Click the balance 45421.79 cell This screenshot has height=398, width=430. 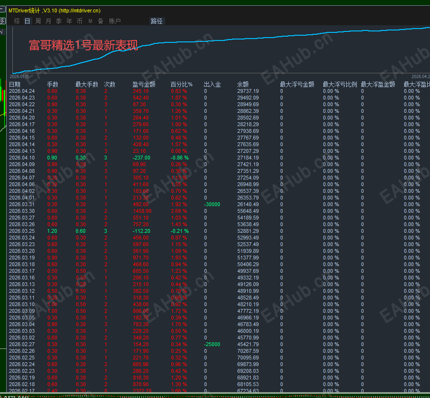coord(248,345)
